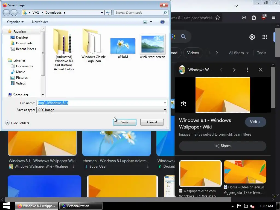Open the Google apps grid
Screen dimensions: 280x210
pyautogui.click(x=265, y=37)
